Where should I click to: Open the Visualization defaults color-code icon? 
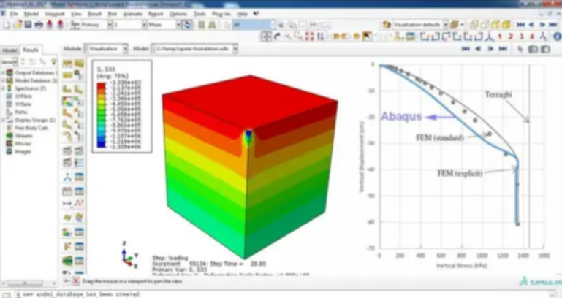(x=387, y=25)
